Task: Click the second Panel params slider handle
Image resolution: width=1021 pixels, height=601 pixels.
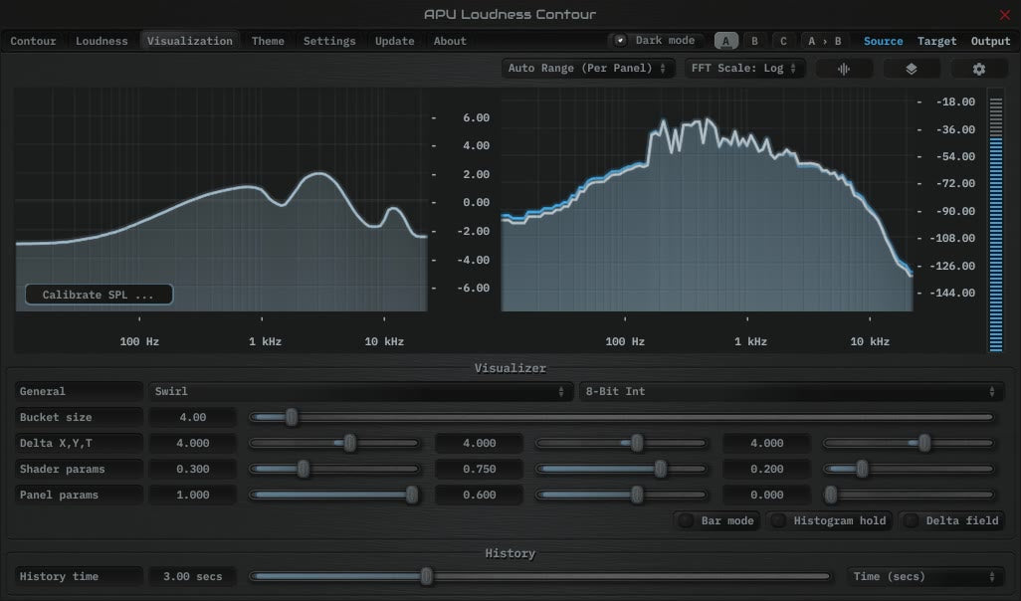Action: point(637,495)
